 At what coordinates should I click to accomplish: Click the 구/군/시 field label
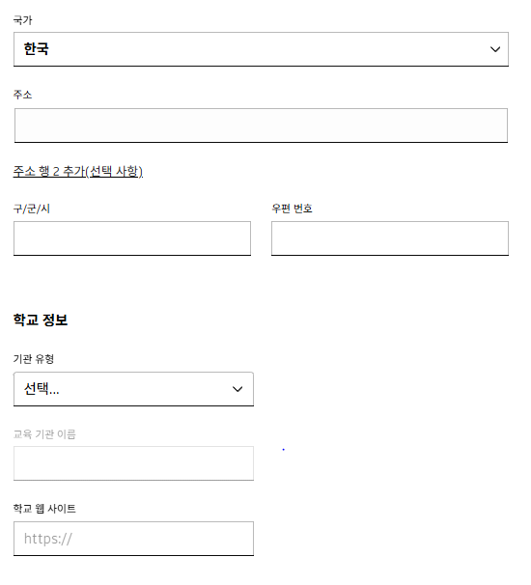tap(32, 209)
